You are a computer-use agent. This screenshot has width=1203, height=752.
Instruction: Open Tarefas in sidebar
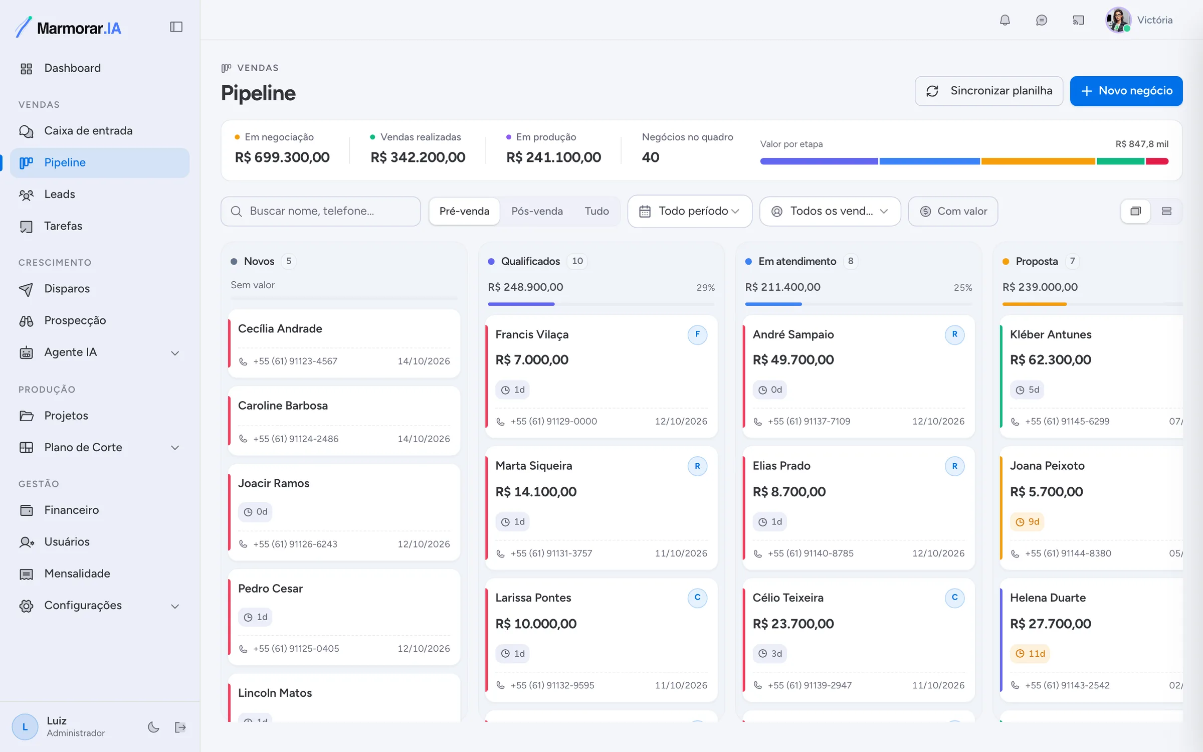coord(100,226)
